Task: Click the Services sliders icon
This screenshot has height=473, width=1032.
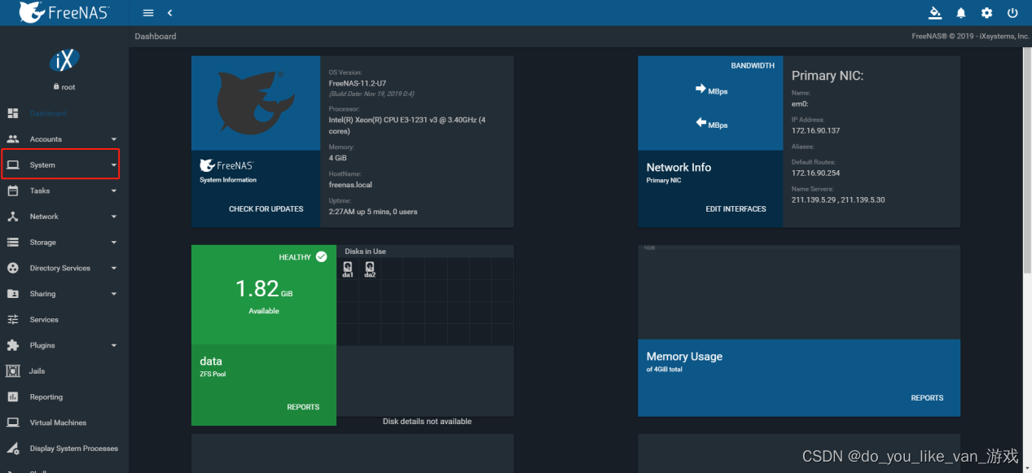Action: [12, 319]
